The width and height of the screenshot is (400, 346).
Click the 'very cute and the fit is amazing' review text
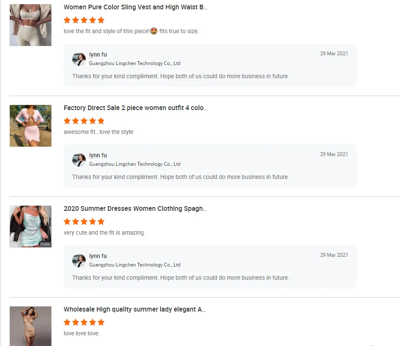click(x=104, y=233)
